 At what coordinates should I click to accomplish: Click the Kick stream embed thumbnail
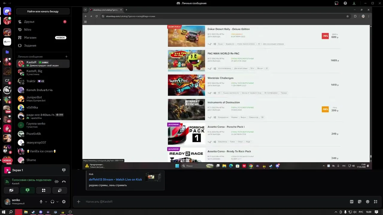point(153,177)
